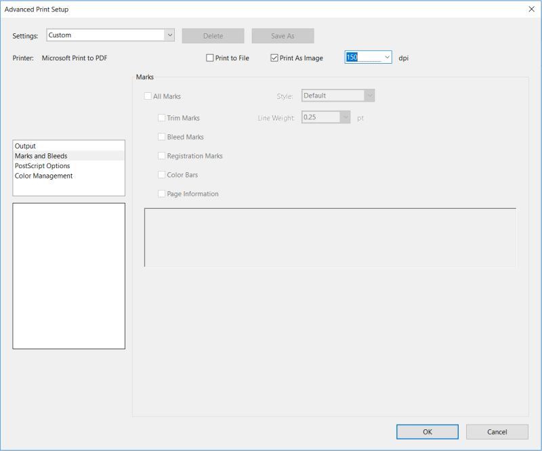Click the Delete settings button
The height and width of the screenshot is (451, 542).
213,36
